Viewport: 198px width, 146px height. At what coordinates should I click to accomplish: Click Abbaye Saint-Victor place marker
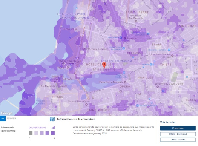86,104
